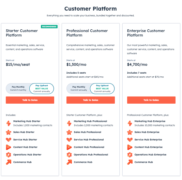
Task: Select Pay Monthly on Starter plan
Action: coord(18,89)
